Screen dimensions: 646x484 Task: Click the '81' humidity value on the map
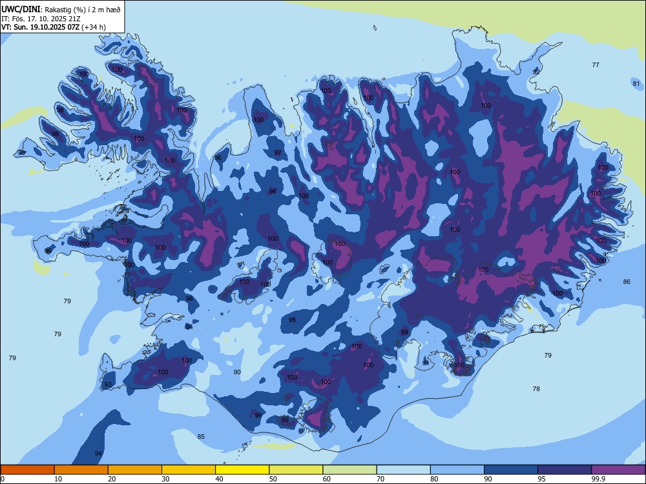(636, 83)
